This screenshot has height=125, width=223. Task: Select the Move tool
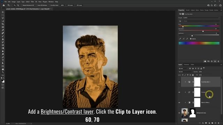tap(3, 12)
